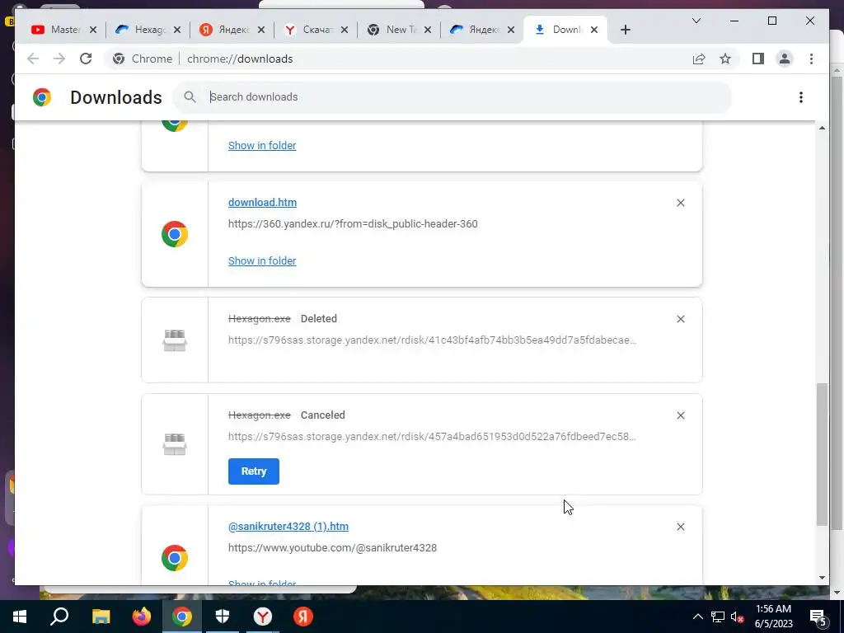Go forward with the browser arrow

tap(59, 59)
